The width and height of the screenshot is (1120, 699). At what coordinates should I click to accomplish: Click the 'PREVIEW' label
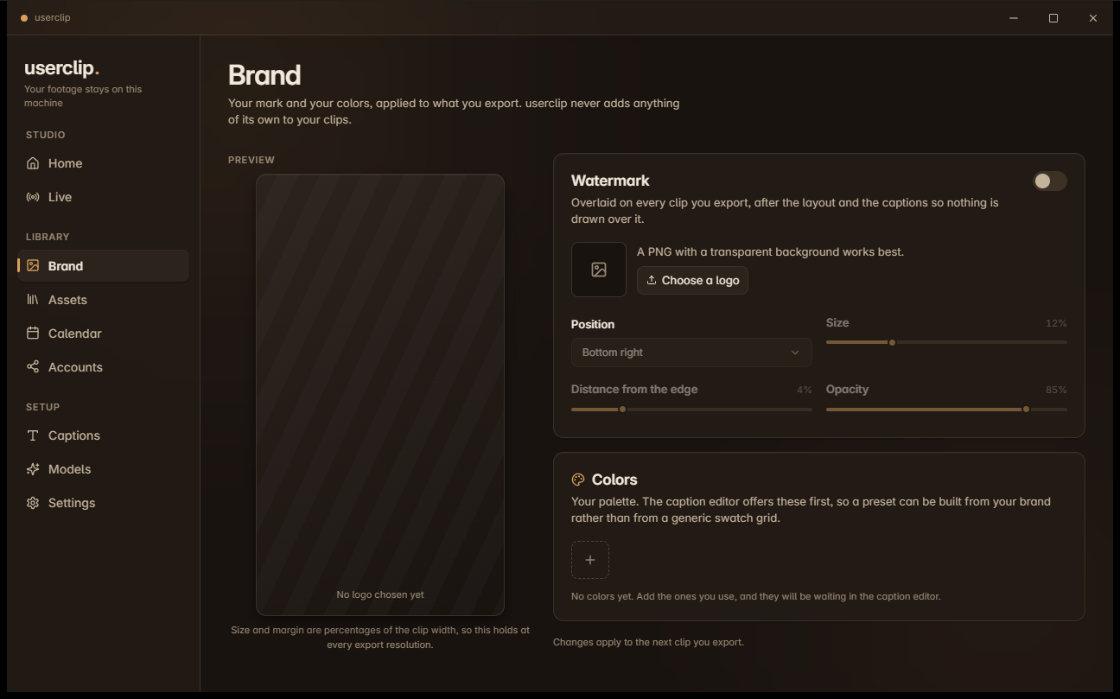[x=251, y=160]
